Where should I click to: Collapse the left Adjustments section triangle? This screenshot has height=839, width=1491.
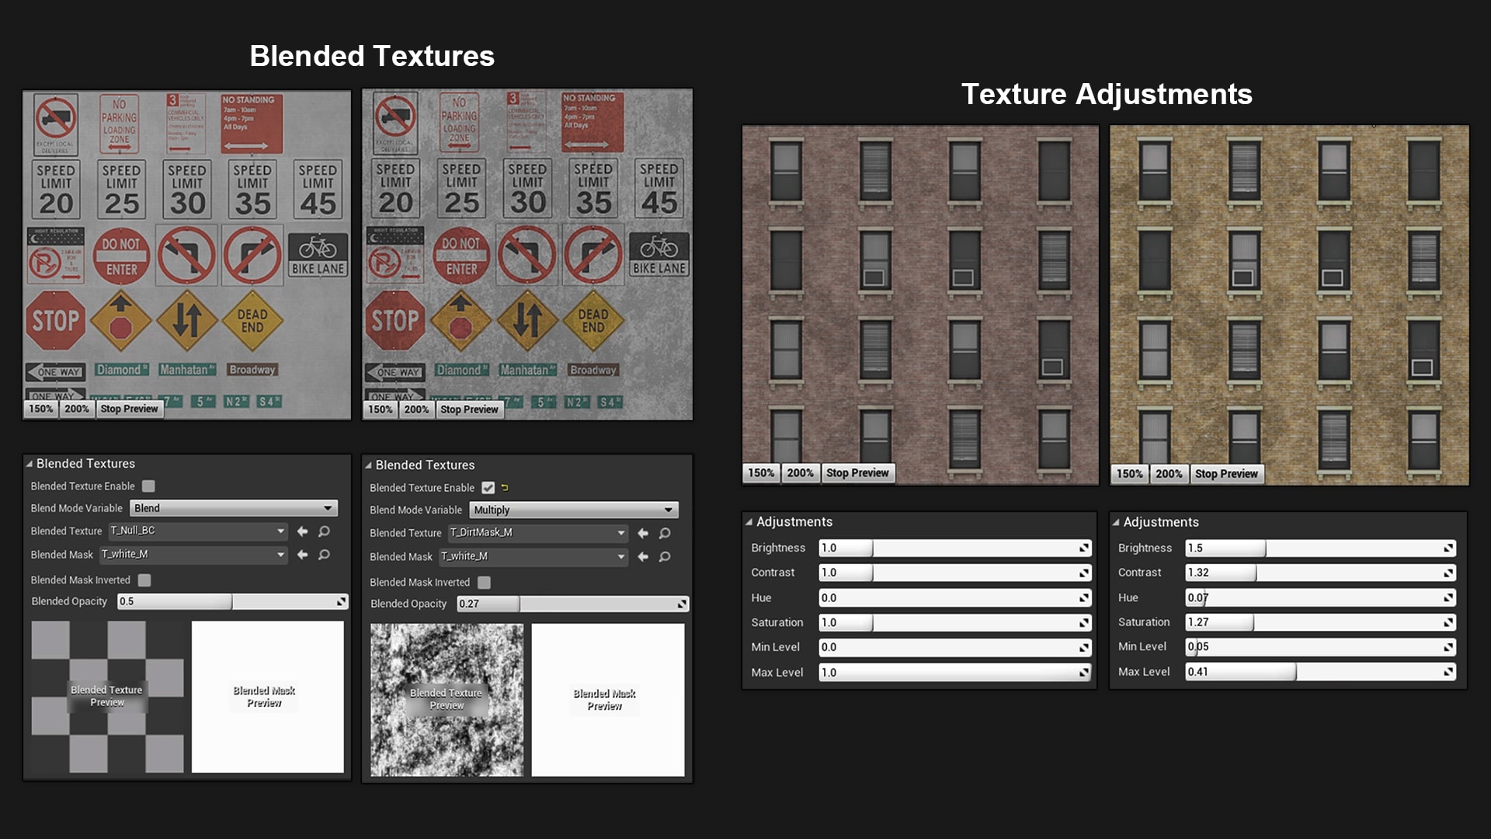point(749,522)
